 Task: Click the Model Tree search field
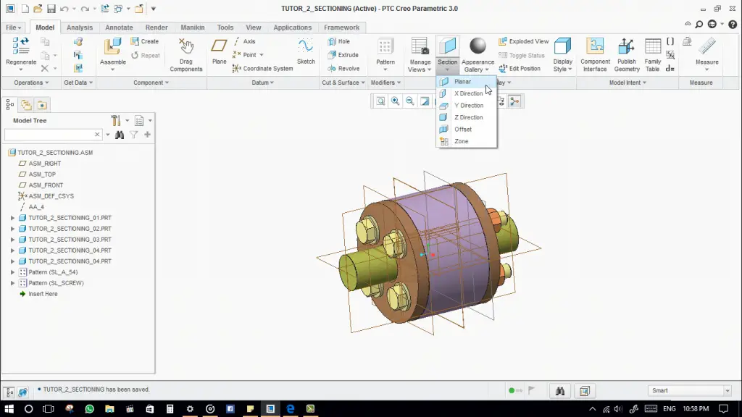pyautogui.click(x=49, y=135)
